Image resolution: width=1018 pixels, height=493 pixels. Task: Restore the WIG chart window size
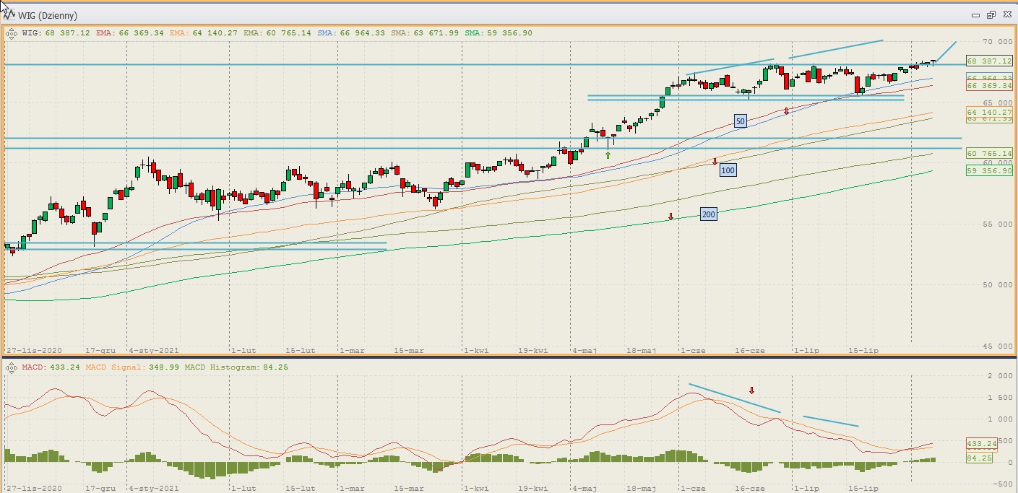tap(991, 15)
